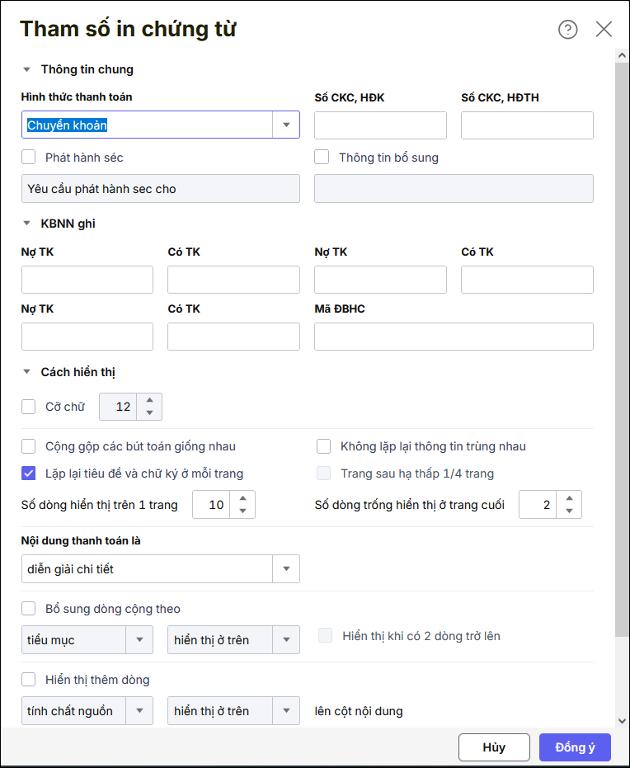Collapse the KBNN ghi section

pos(27,224)
